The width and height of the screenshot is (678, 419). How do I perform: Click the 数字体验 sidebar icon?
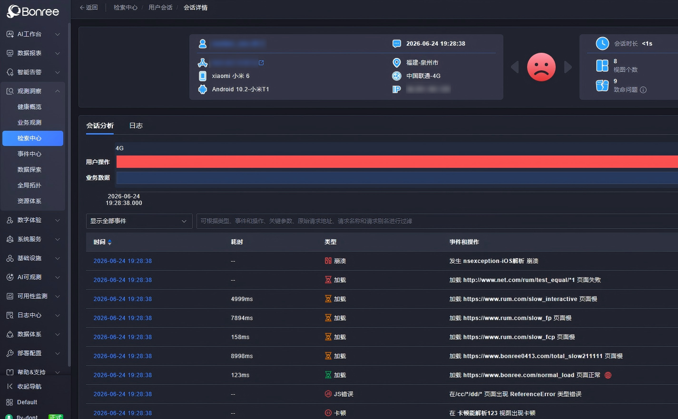(x=10, y=220)
